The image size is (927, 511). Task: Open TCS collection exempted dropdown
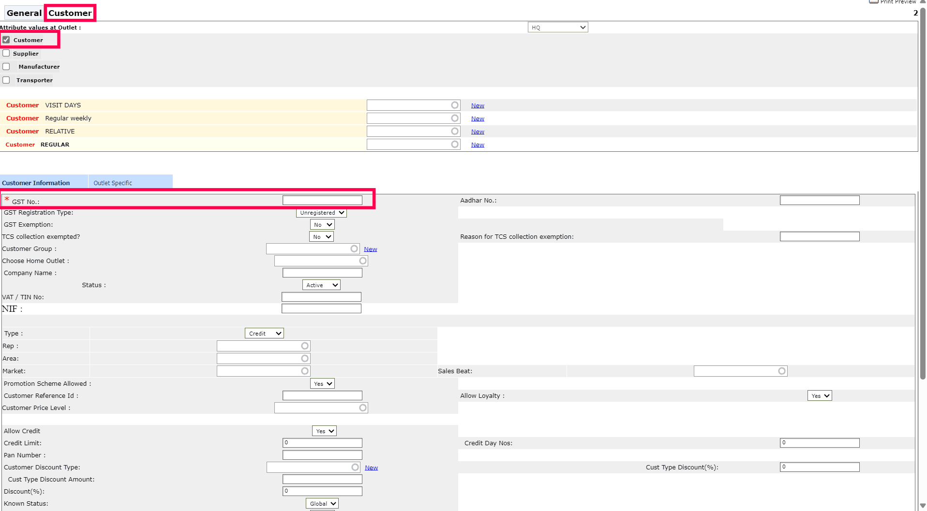pyautogui.click(x=321, y=237)
